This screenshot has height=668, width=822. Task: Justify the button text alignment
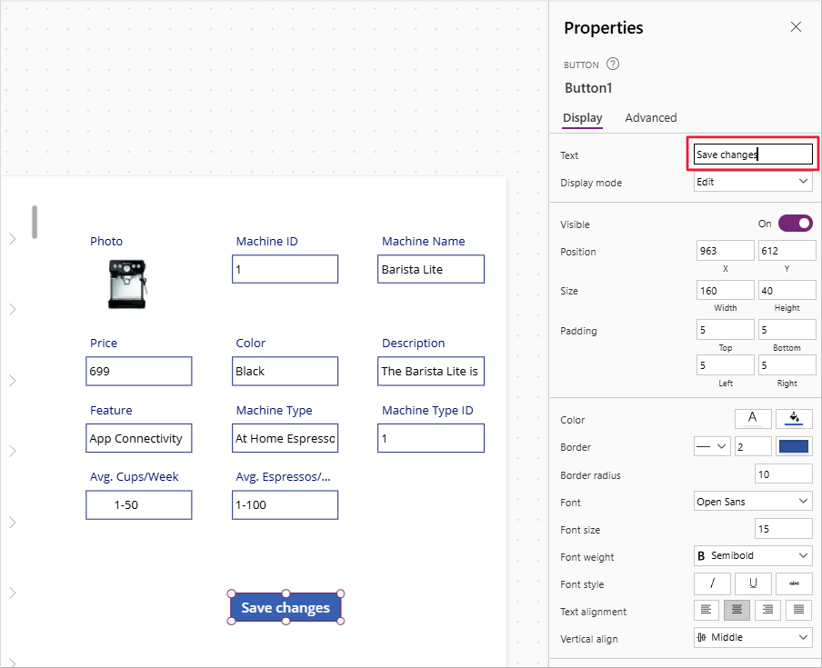point(798,610)
